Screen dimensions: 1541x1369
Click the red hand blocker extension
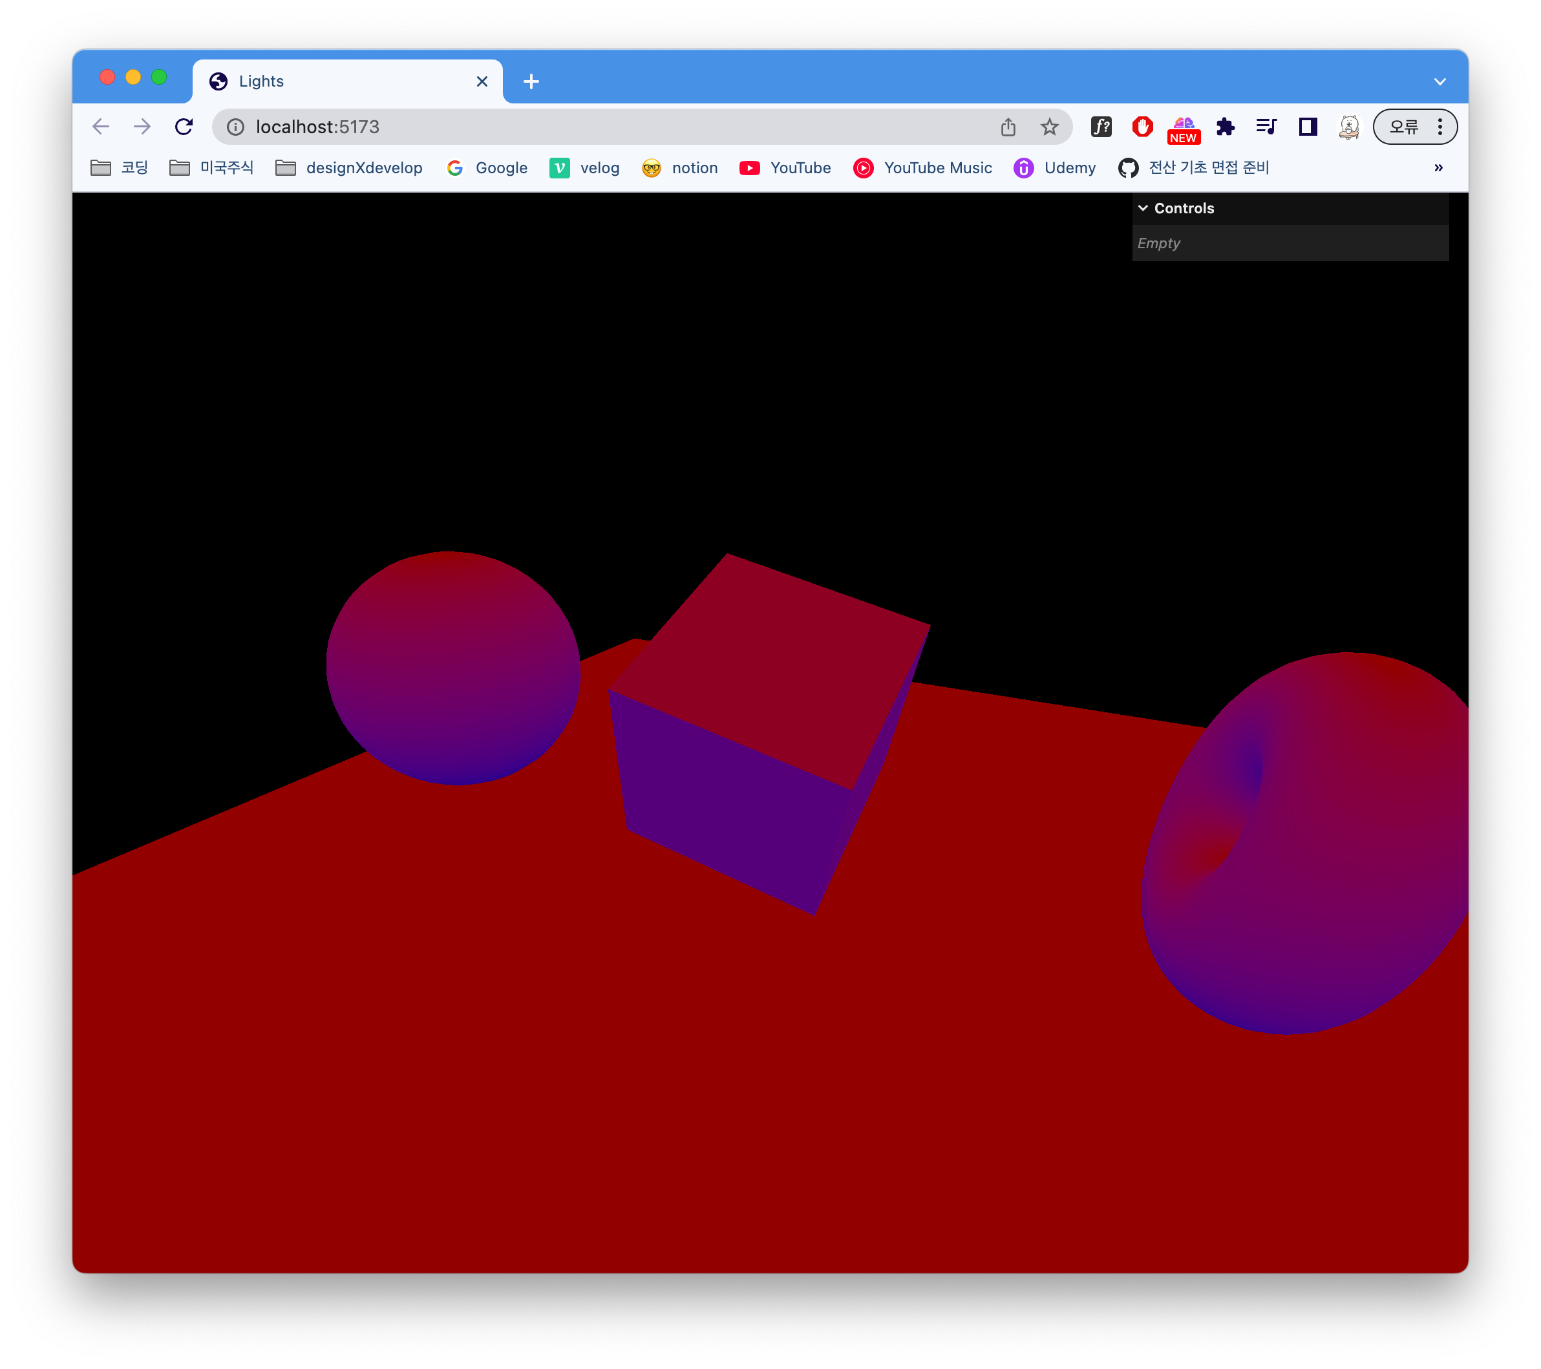click(x=1142, y=127)
